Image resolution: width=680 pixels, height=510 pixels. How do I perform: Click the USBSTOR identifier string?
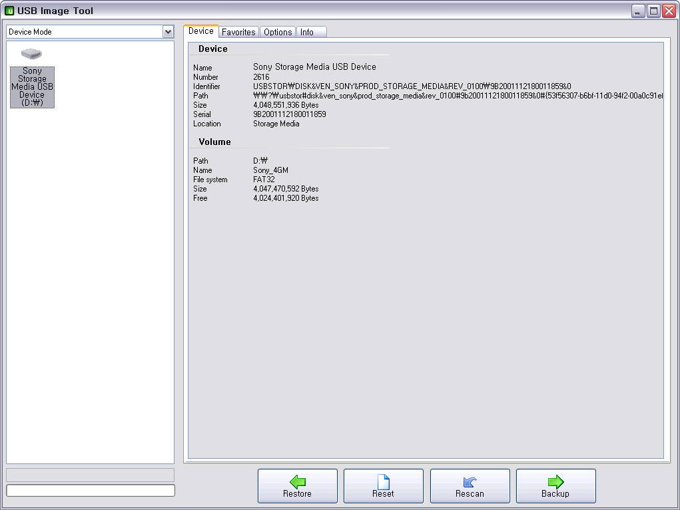click(x=412, y=86)
